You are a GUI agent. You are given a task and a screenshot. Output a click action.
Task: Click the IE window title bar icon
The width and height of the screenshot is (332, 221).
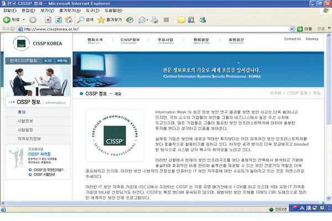[x=3, y=3]
